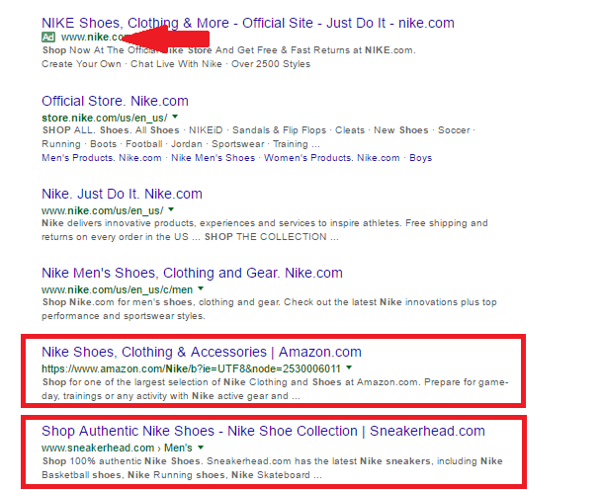The height and width of the screenshot is (490, 603).
Task: Click the Boys sitelink
Action: 420,158
